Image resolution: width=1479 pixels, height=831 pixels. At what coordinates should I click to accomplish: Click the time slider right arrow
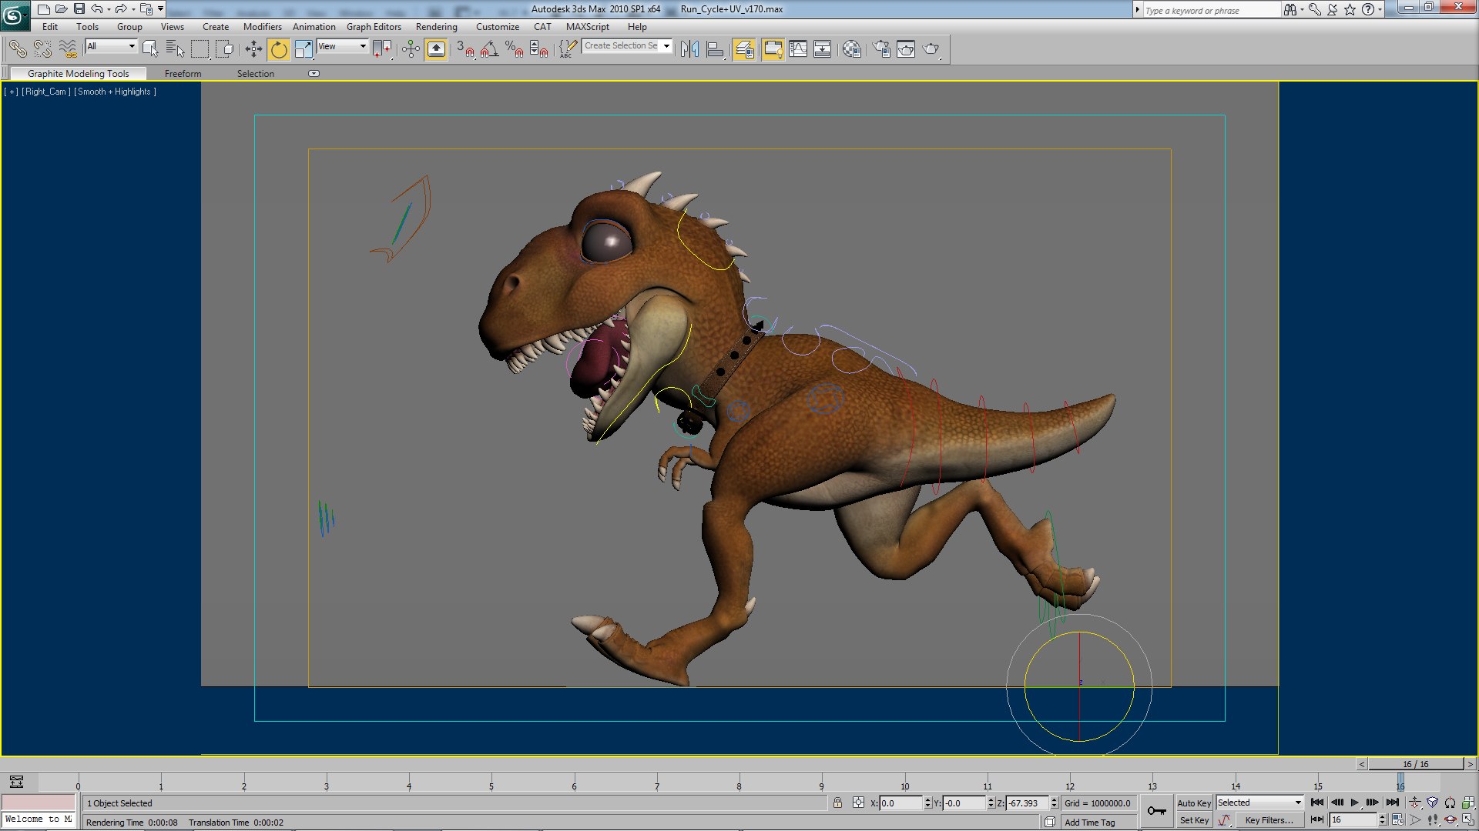[1470, 764]
